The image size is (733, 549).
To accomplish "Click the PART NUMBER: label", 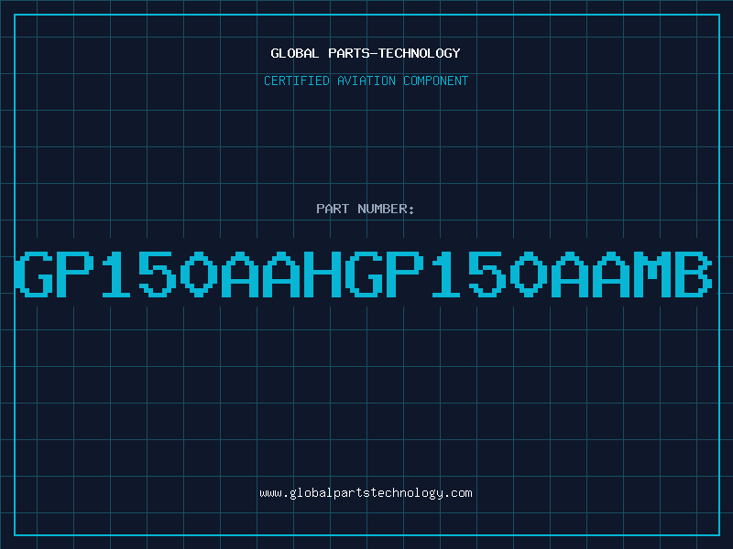I will [365, 209].
